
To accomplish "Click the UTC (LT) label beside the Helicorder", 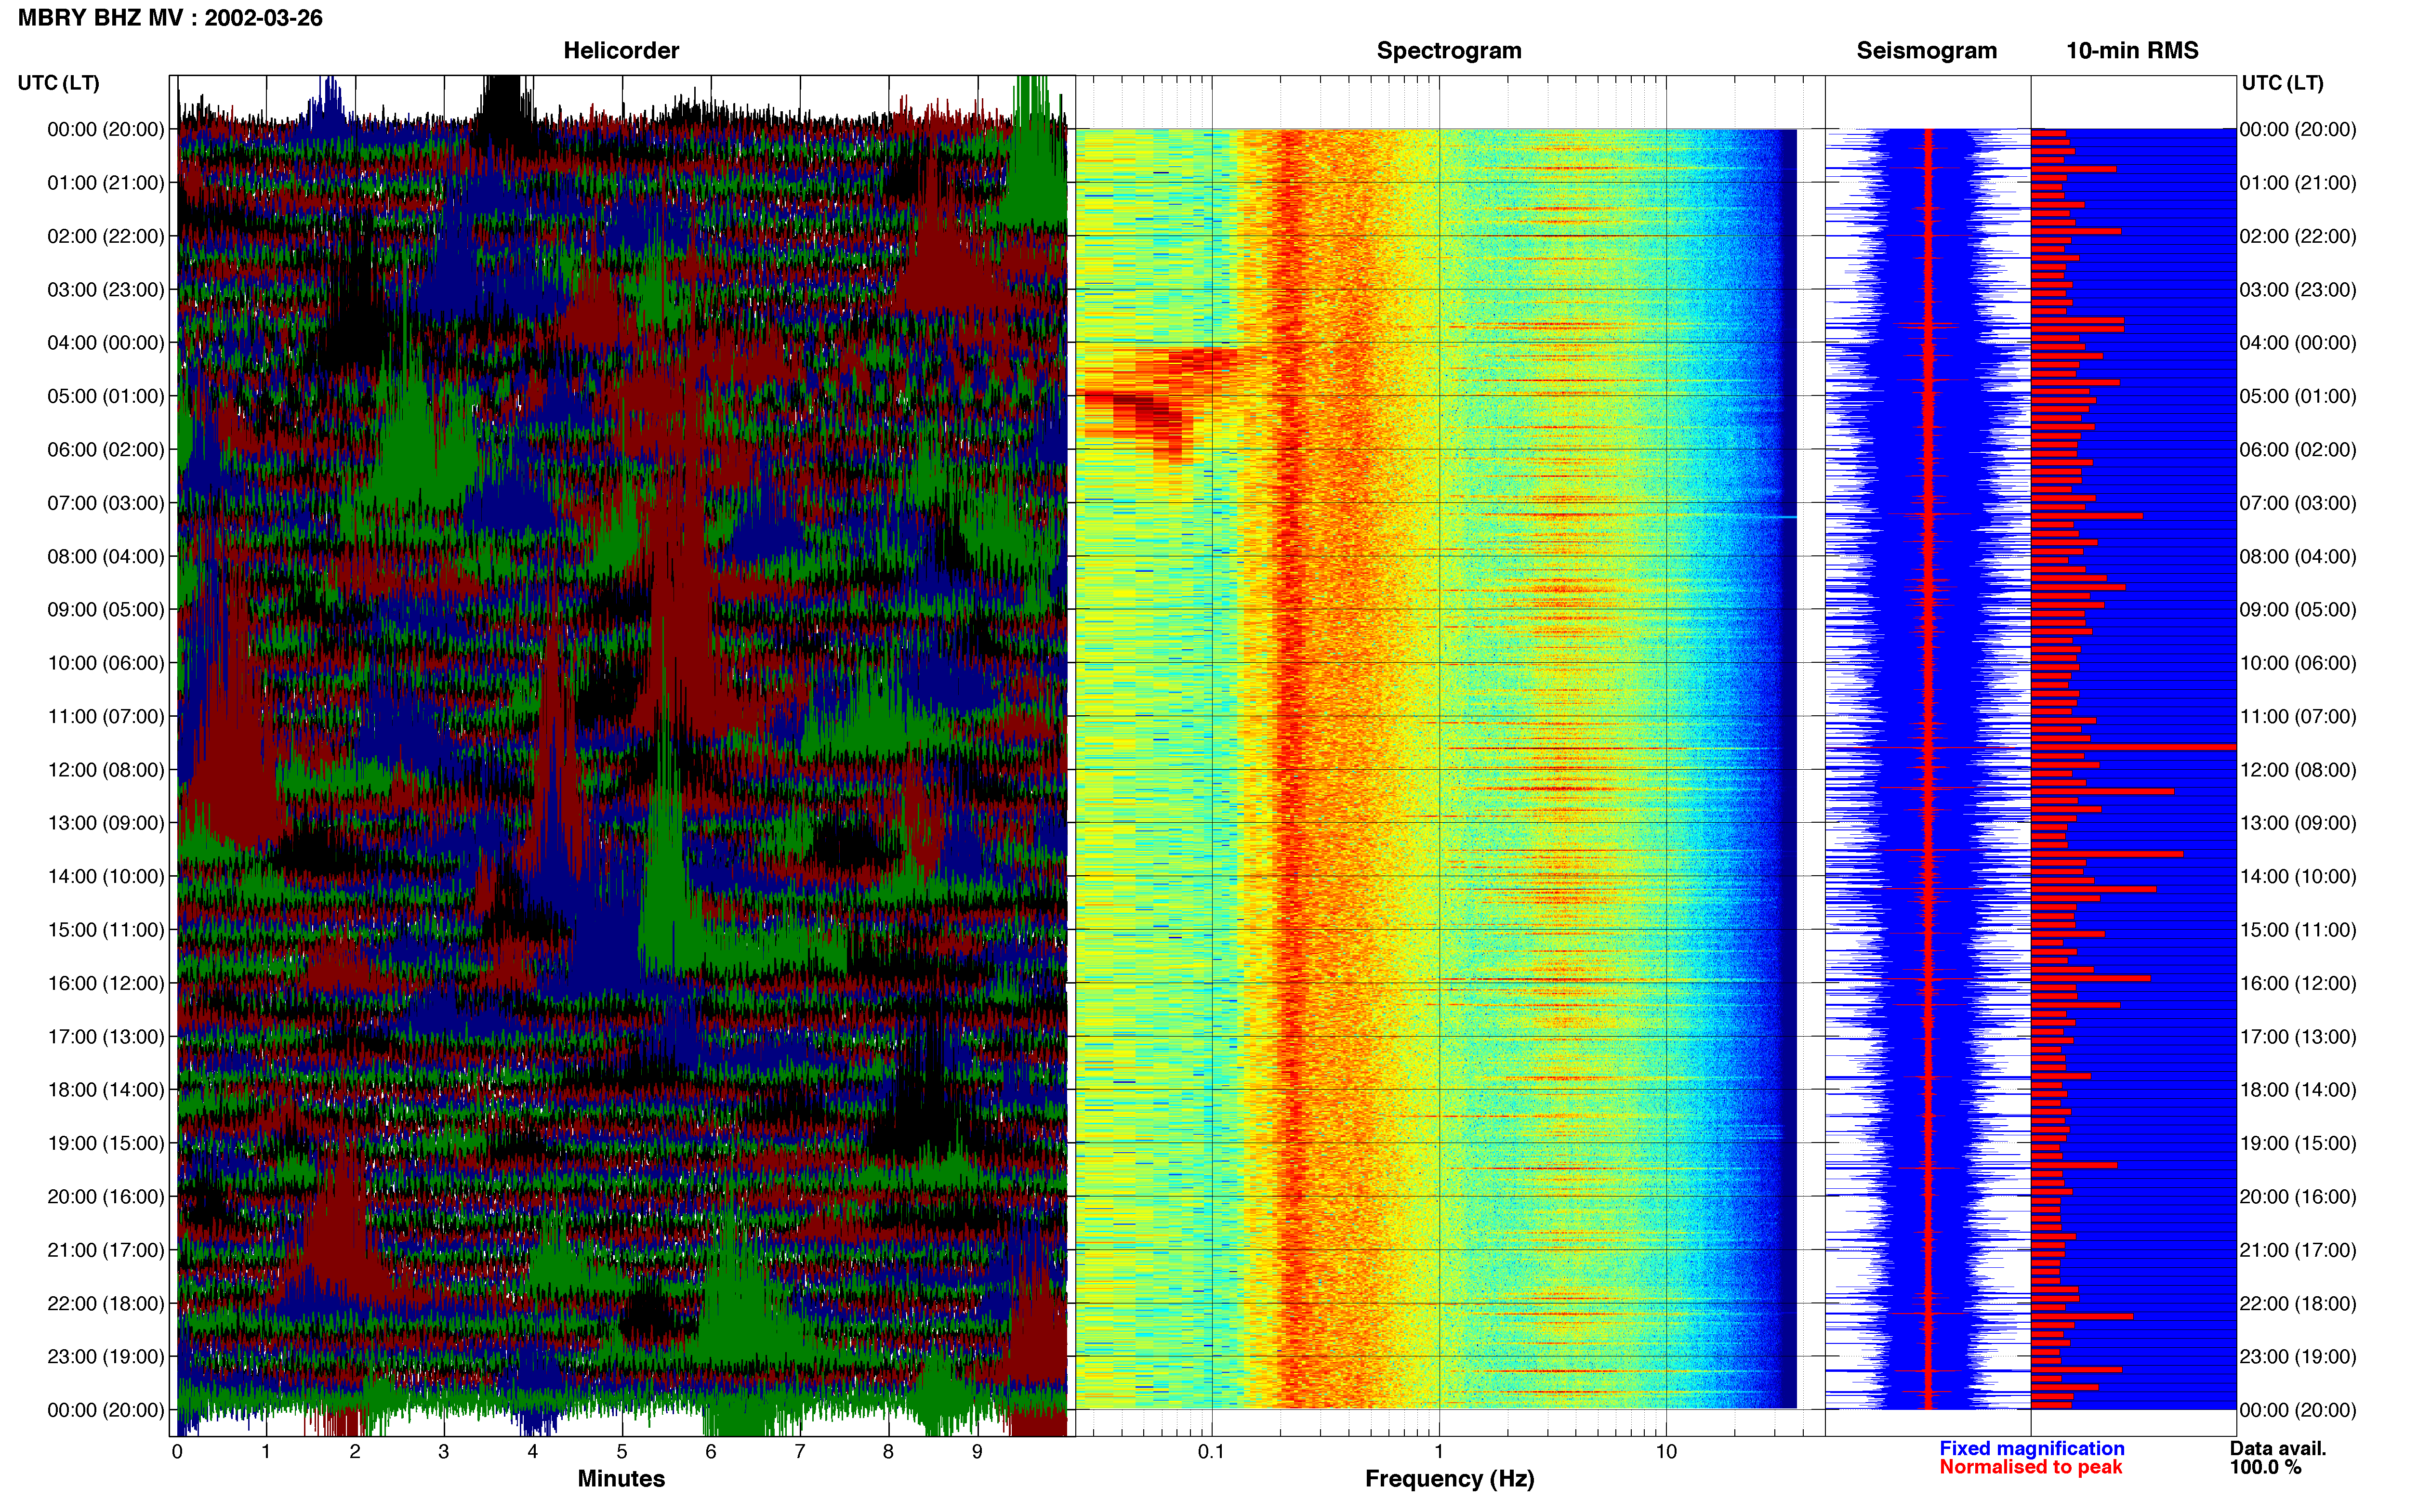I will [59, 83].
